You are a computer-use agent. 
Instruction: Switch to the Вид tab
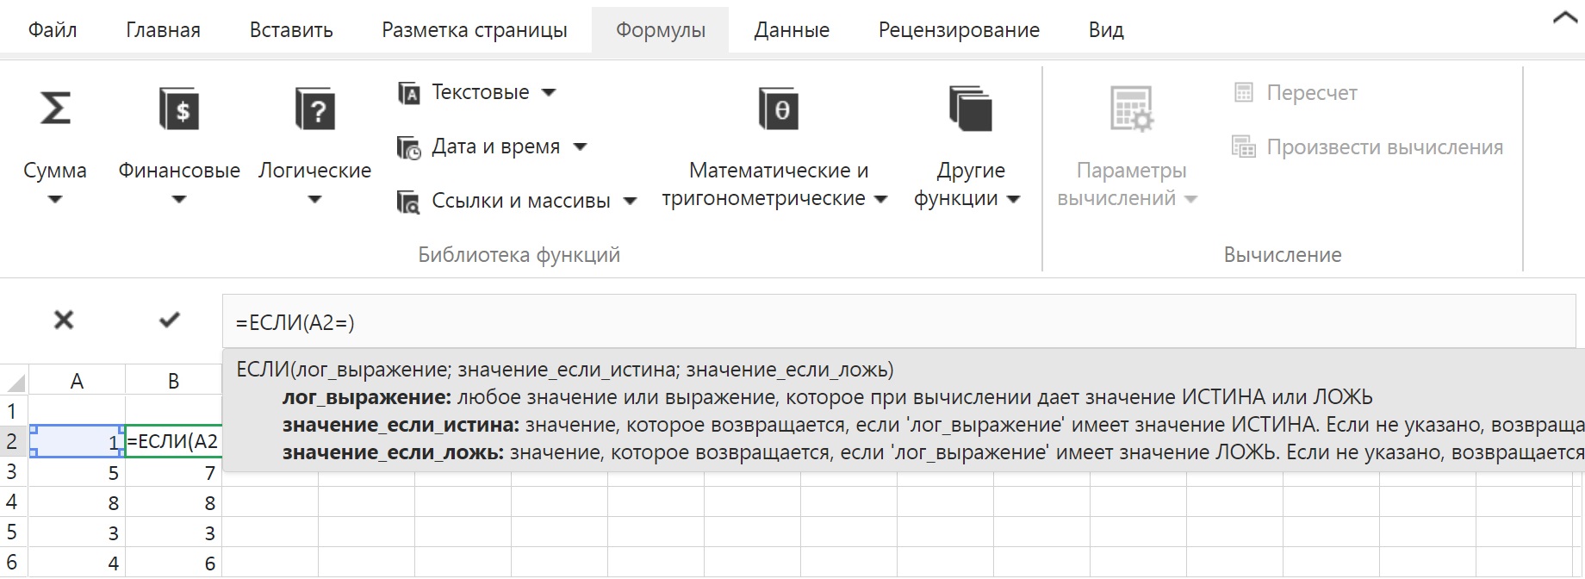1106,30
